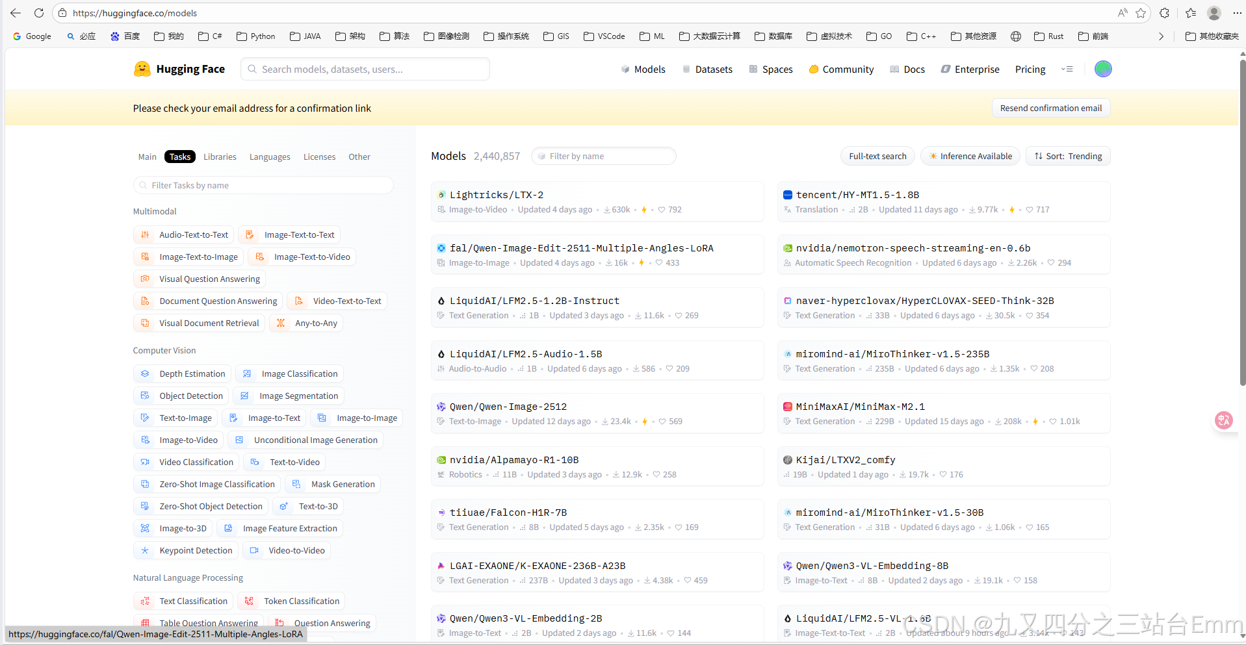Open tiiuae/Falcon-H1R-7B model link
This screenshot has width=1246, height=645.
click(x=508, y=512)
